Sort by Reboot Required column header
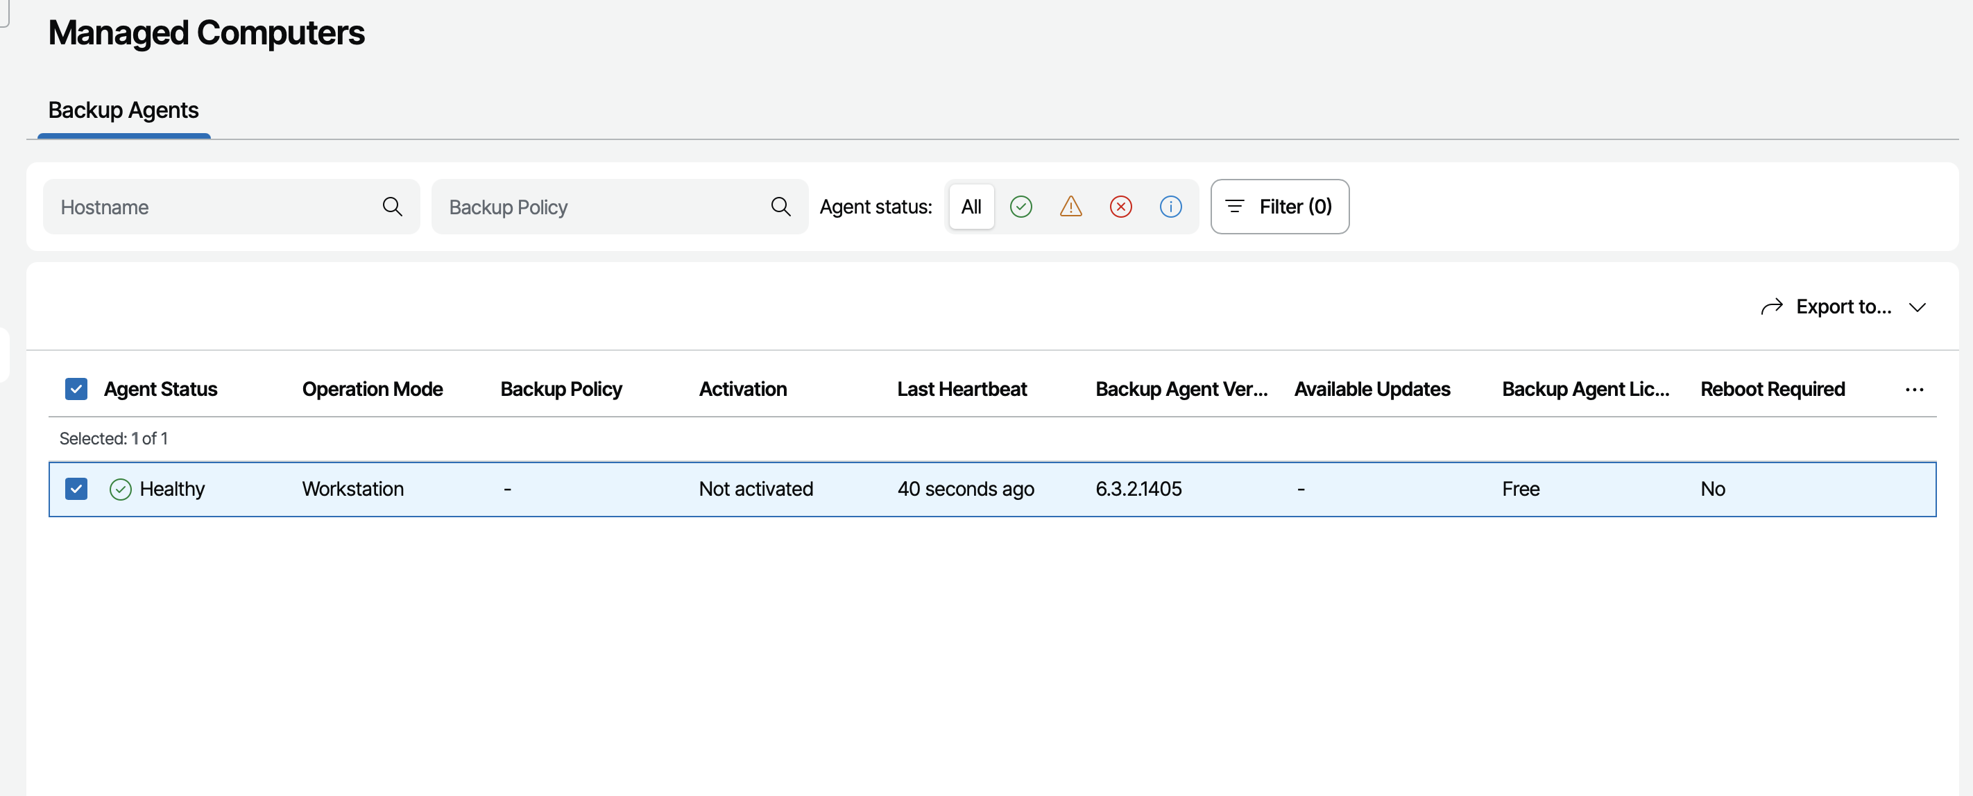The width and height of the screenshot is (1973, 796). coord(1773,389)
